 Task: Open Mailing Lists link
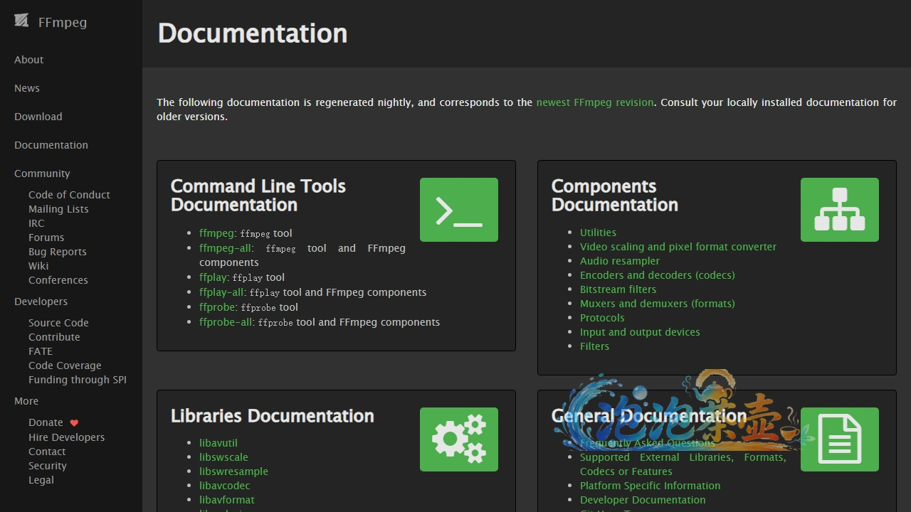[58, 209]
